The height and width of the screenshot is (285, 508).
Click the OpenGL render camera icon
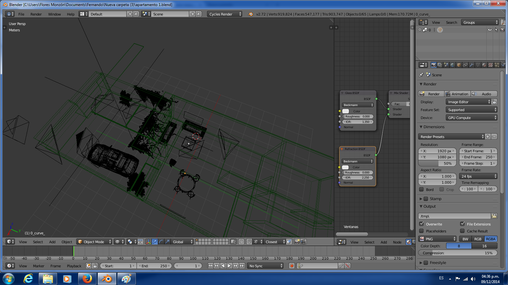(x=297, y=242)
